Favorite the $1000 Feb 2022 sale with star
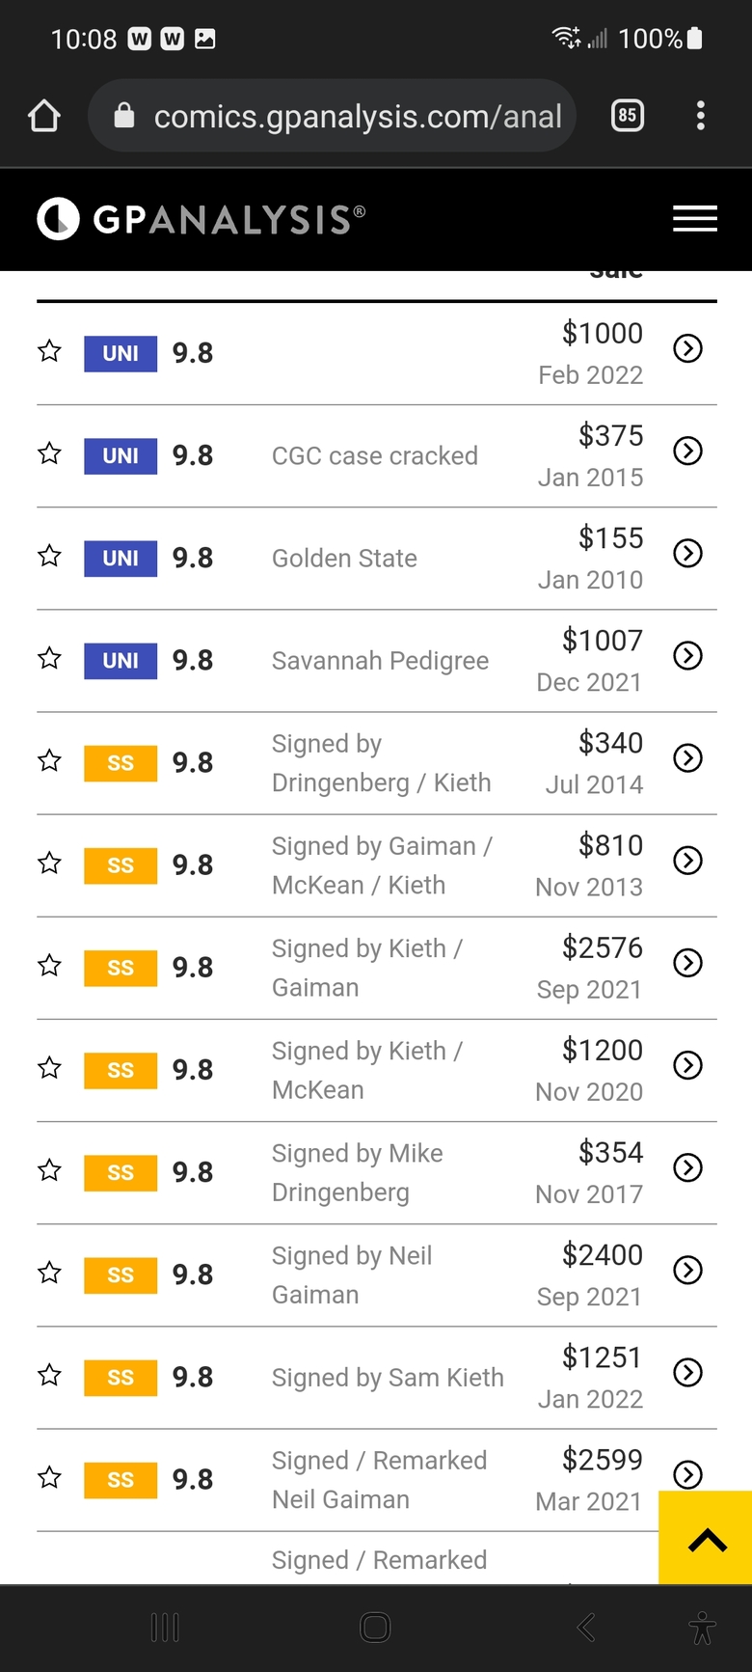This screenshot has width=752, height=1672. click(x=49, y=351)
